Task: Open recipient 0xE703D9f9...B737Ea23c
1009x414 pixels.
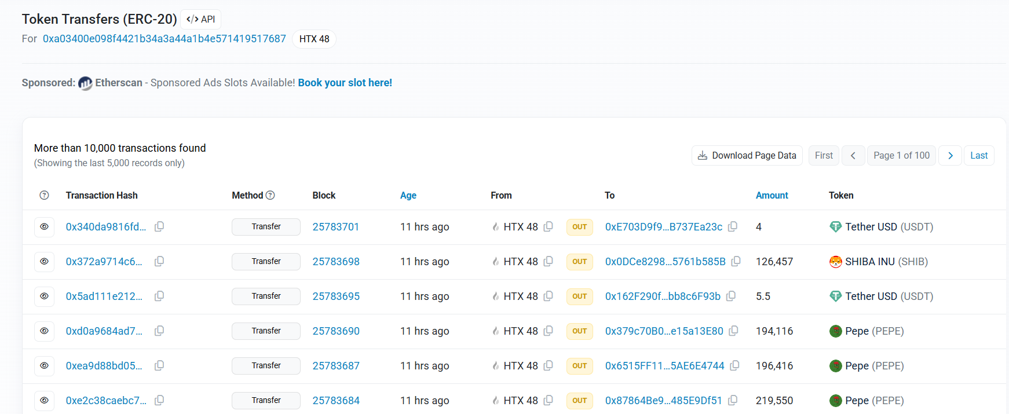Action: point(664,227)
